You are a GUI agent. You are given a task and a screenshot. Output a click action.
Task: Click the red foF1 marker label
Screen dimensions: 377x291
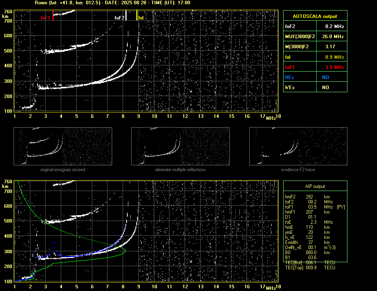(45, 18)
